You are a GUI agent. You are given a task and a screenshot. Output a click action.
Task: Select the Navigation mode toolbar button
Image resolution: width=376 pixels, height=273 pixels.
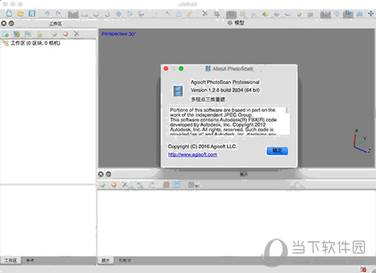[x=73, y=14]
